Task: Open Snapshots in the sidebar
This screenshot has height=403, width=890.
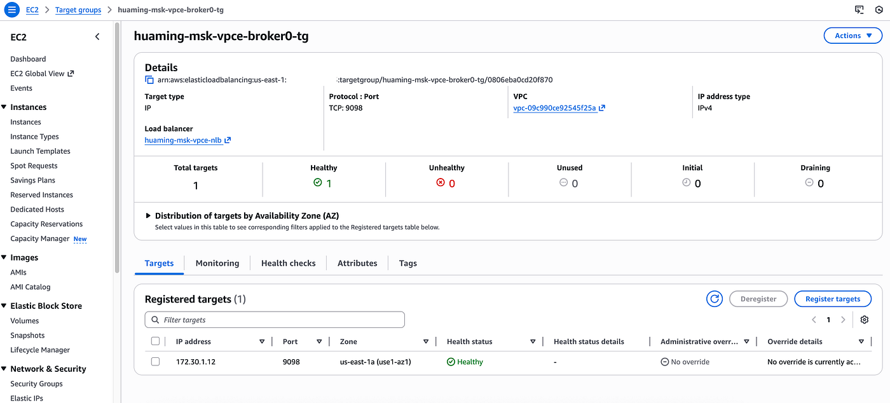Action: click(27, 336)
